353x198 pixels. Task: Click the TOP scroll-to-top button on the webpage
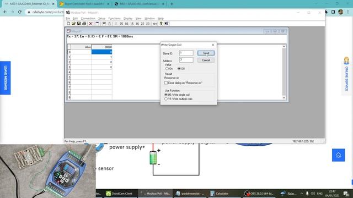click(x=338, y=155)
